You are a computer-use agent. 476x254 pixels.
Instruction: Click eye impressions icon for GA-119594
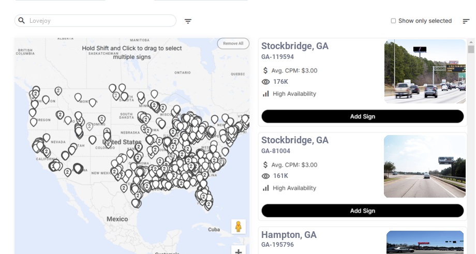pyautogui.click(x=266, y=82)
